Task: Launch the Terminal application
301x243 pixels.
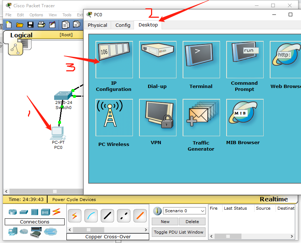Action: point(201,59)
